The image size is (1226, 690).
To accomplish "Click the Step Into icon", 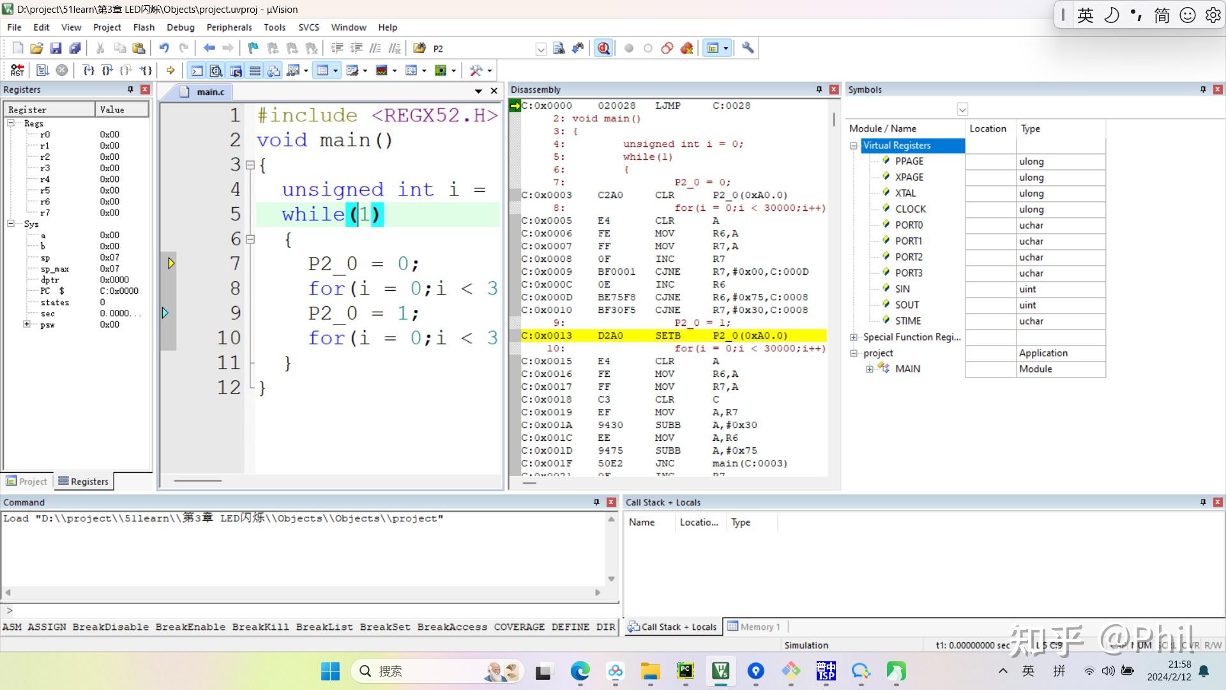I will 89,70.
